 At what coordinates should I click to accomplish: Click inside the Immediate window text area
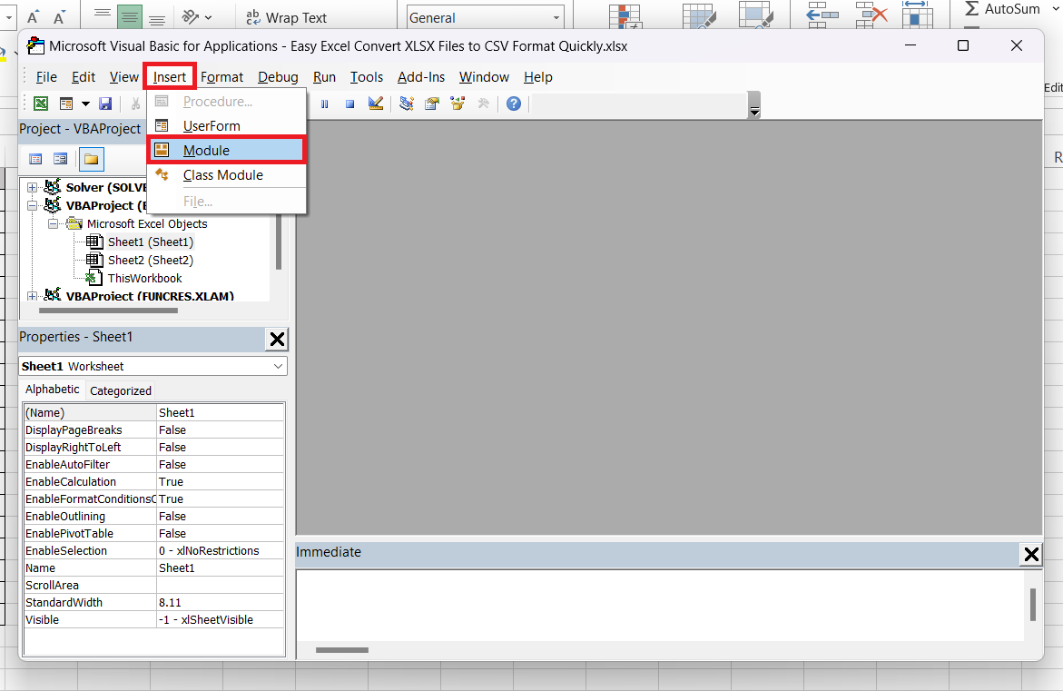pos(659,605)
